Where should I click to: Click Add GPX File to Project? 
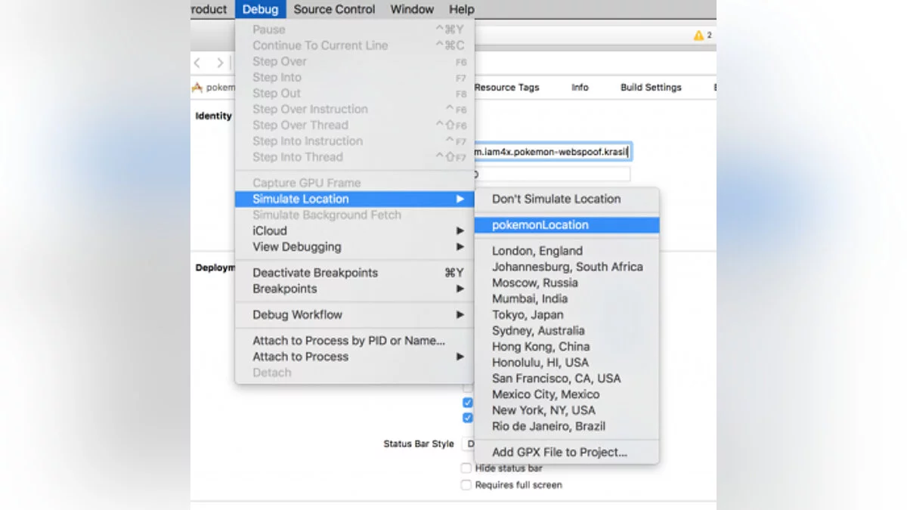(x=559, y=453)
